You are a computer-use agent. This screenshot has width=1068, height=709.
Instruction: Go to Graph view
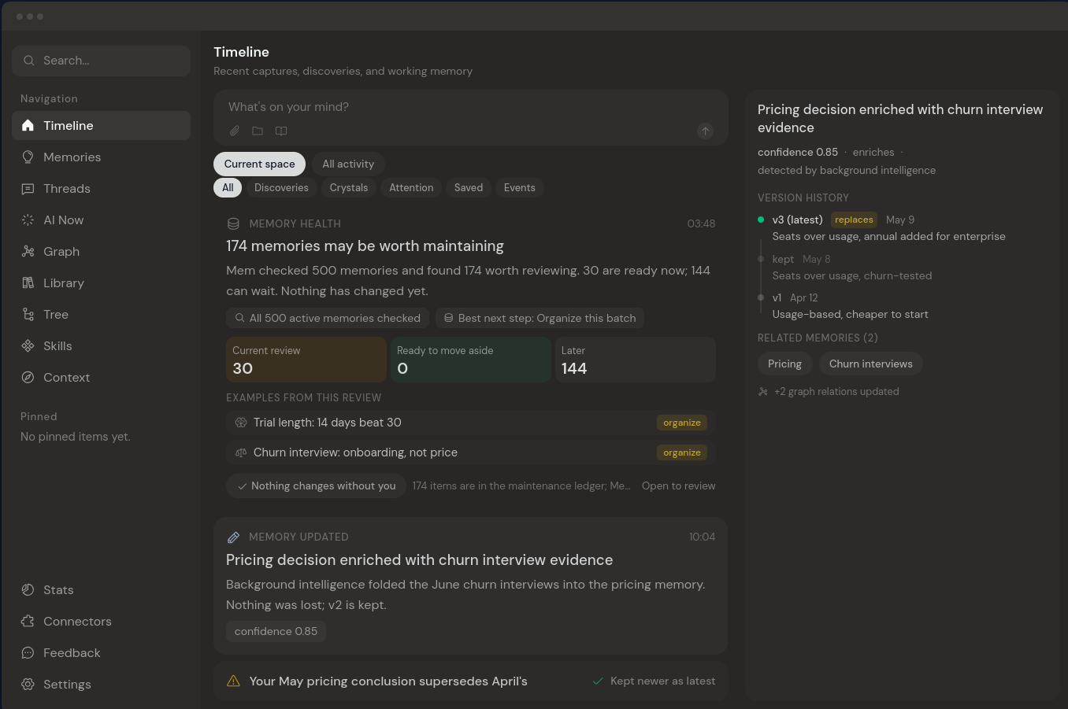point(101,251)
